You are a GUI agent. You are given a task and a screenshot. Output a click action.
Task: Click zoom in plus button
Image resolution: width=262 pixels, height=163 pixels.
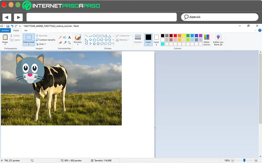(x=256, y=160)
